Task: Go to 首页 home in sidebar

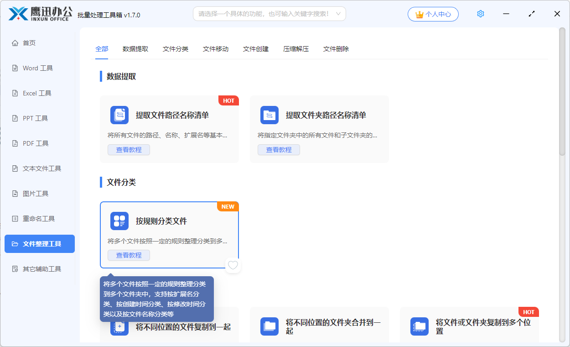Action: 29,43
